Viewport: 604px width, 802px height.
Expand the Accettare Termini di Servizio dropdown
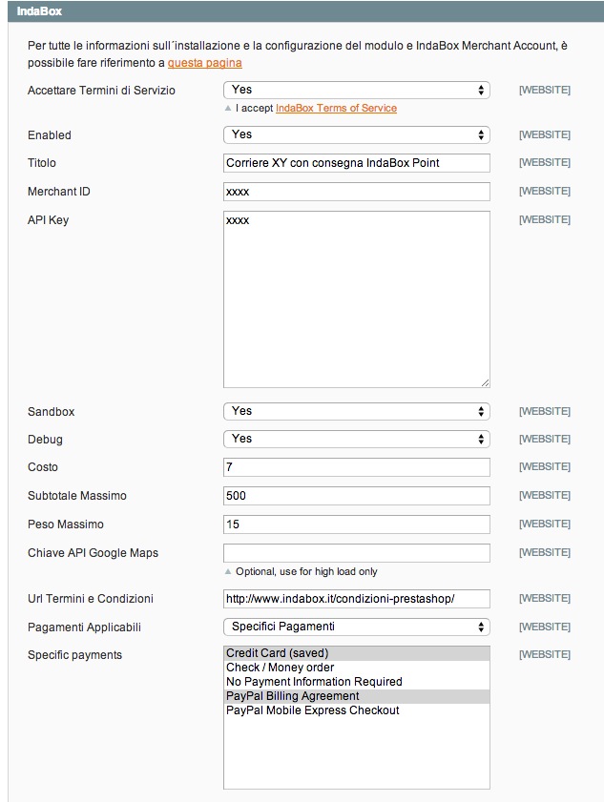[356, 90]
